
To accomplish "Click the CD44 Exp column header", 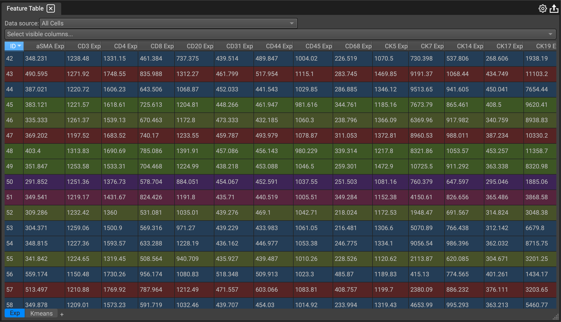I will [x=274, y=46].
